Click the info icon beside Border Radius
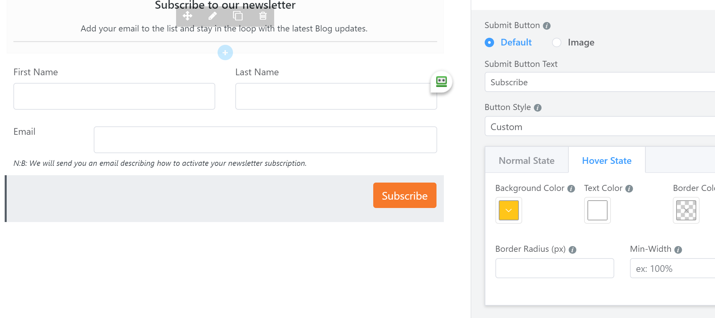The height and width of the screenshot is (318, 715). [x=573, y=249]
